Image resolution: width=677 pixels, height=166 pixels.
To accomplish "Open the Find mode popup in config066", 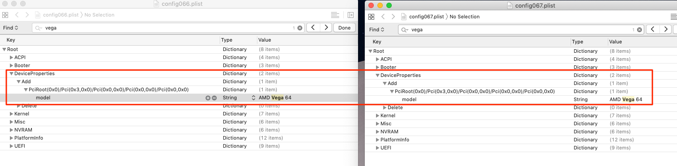I will point(11,28).
